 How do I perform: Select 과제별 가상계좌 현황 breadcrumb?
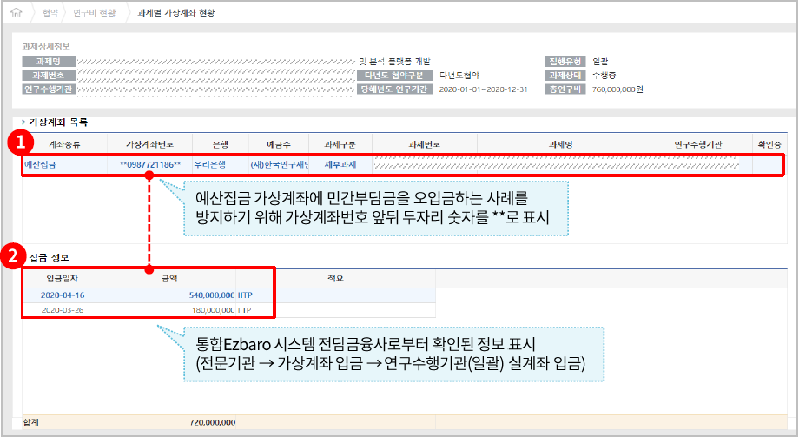click(175, 13)
